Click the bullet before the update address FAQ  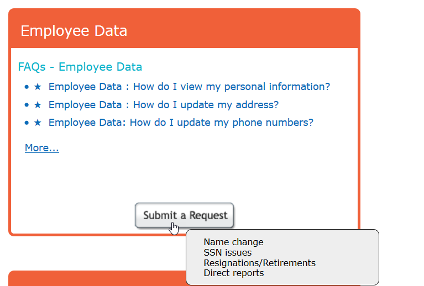[x=27, y=105]
